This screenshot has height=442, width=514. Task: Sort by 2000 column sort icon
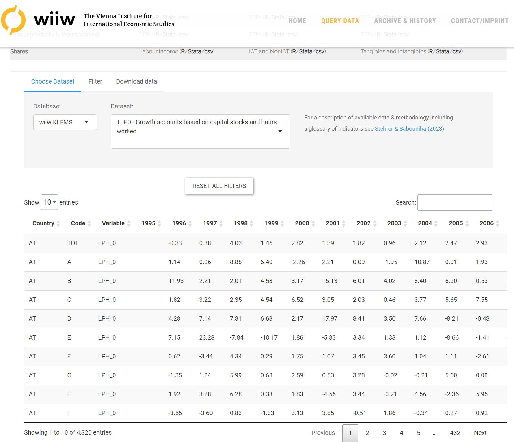coord(313,223)
